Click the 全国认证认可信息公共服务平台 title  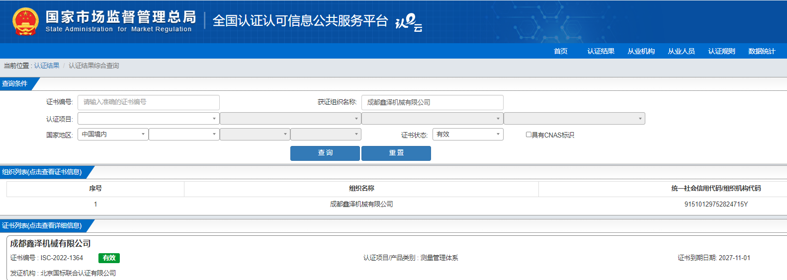pyautogui.click(x=300, y=21)
